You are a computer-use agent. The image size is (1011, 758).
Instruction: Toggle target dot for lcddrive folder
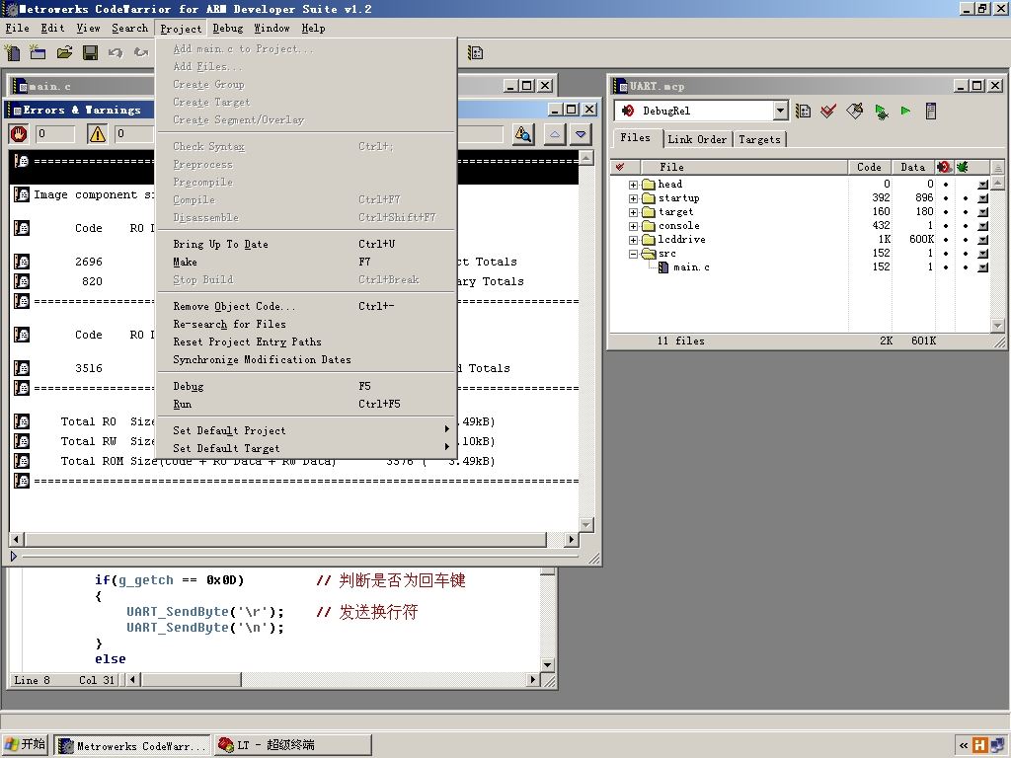pos(946,239)
